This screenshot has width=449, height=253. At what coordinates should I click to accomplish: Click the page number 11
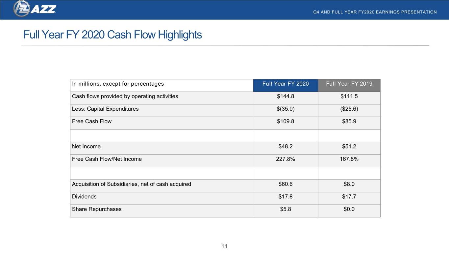[224, 246]
